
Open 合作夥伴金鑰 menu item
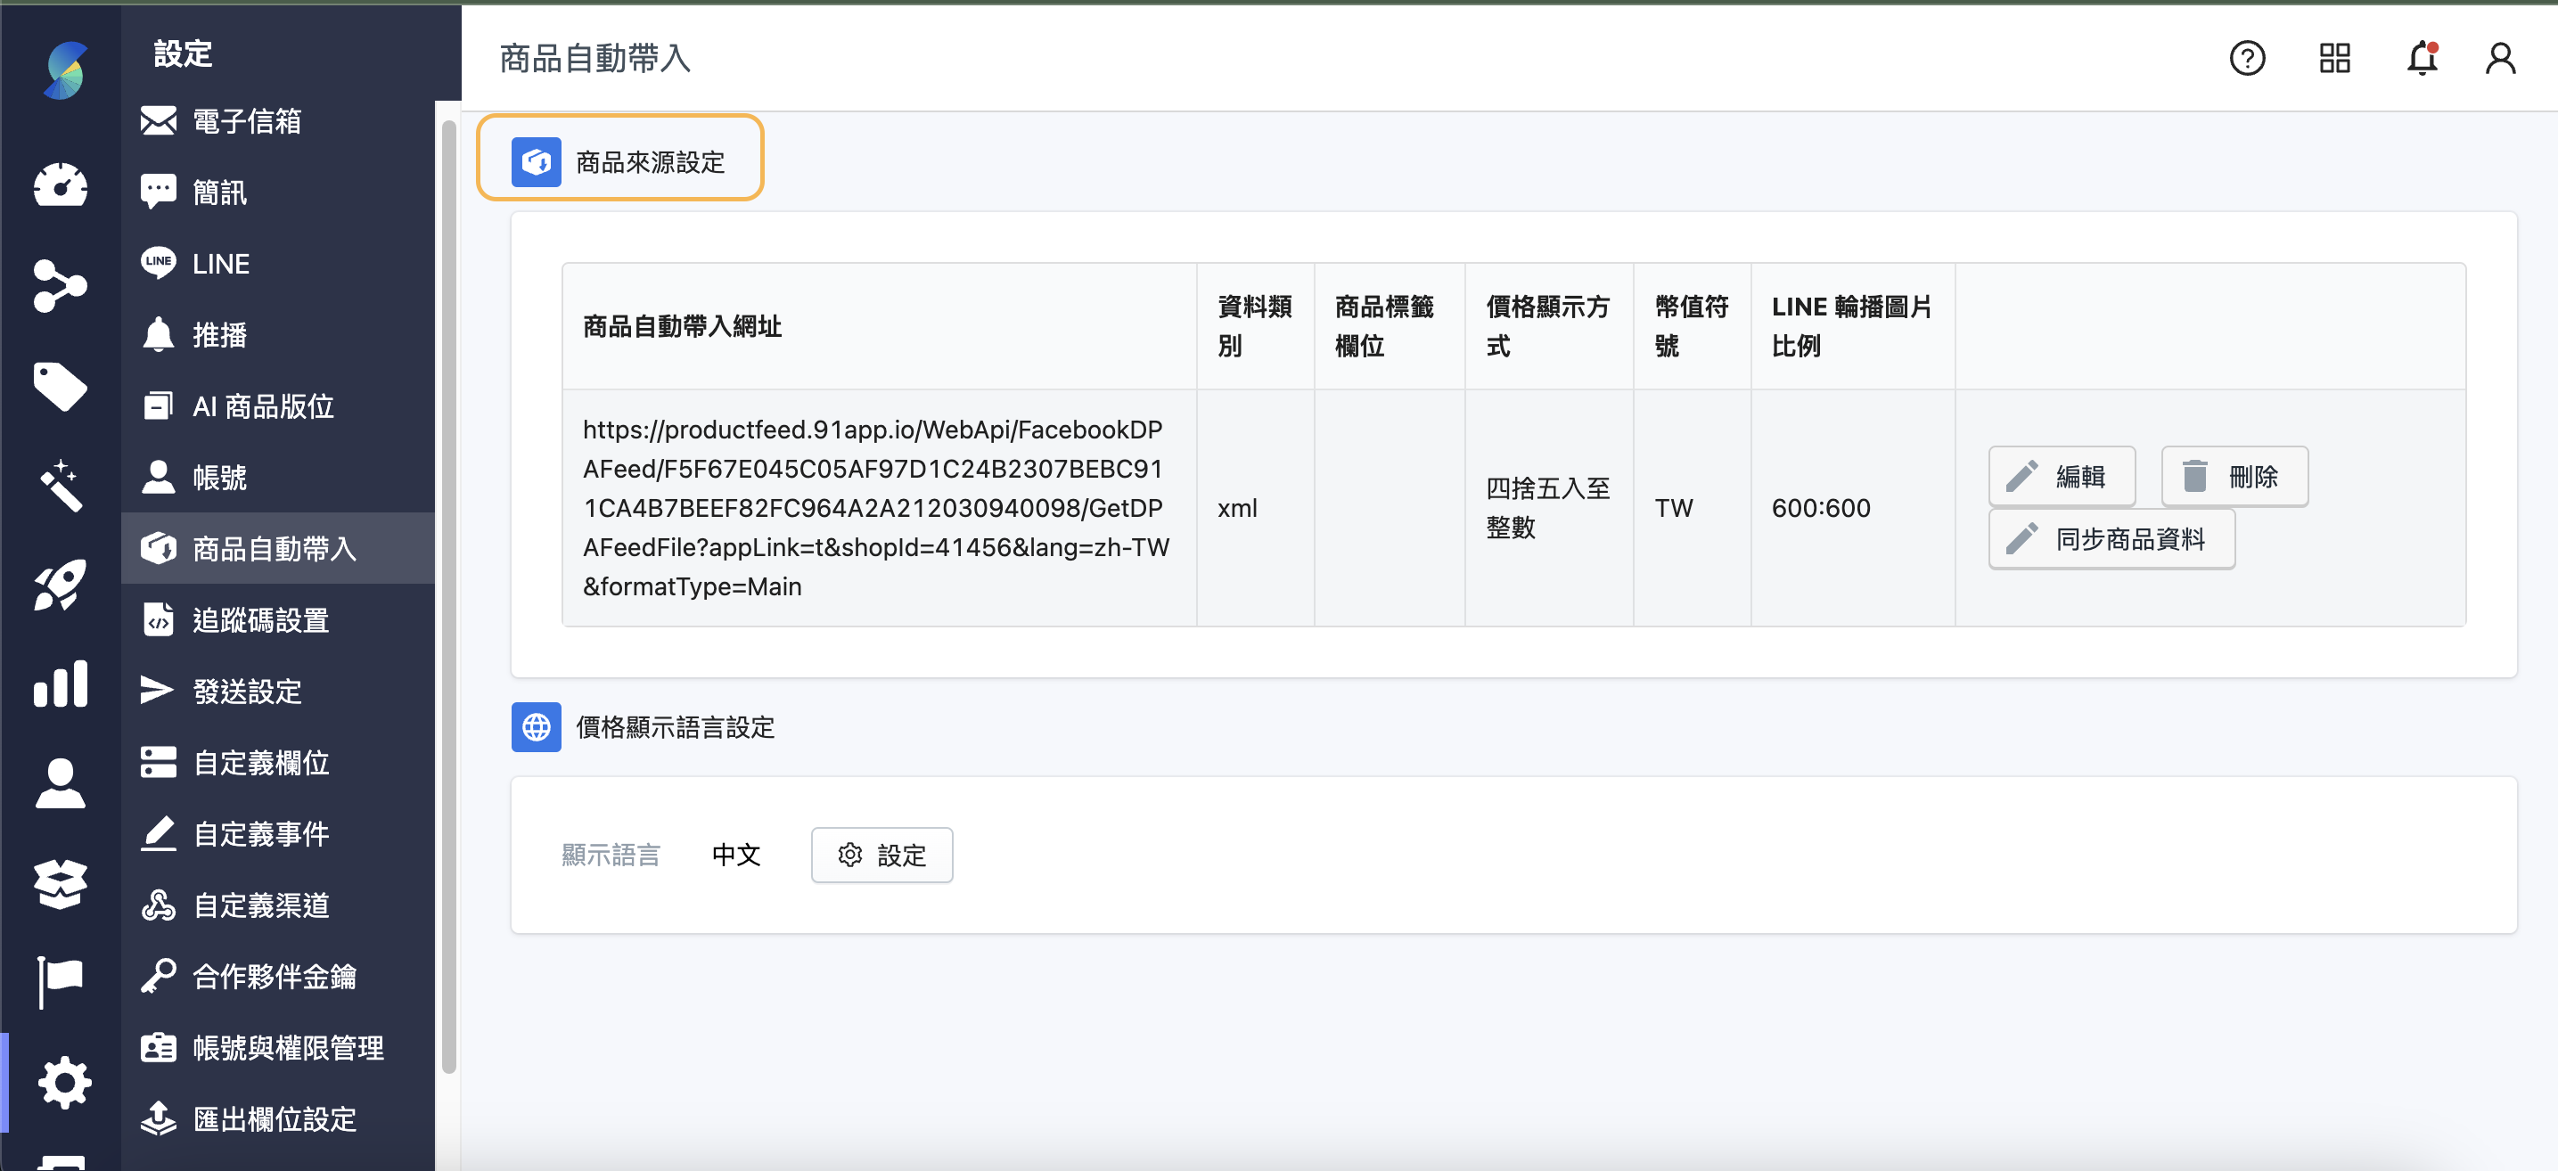tap(275, 977)
